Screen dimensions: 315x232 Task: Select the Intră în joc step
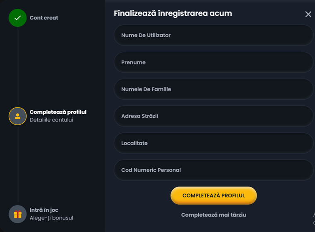pyautogui.click(x=44, y=210)
